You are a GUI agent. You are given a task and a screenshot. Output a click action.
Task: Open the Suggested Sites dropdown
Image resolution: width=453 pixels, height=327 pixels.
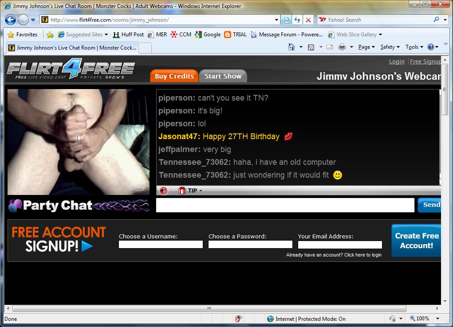[83, 35]
